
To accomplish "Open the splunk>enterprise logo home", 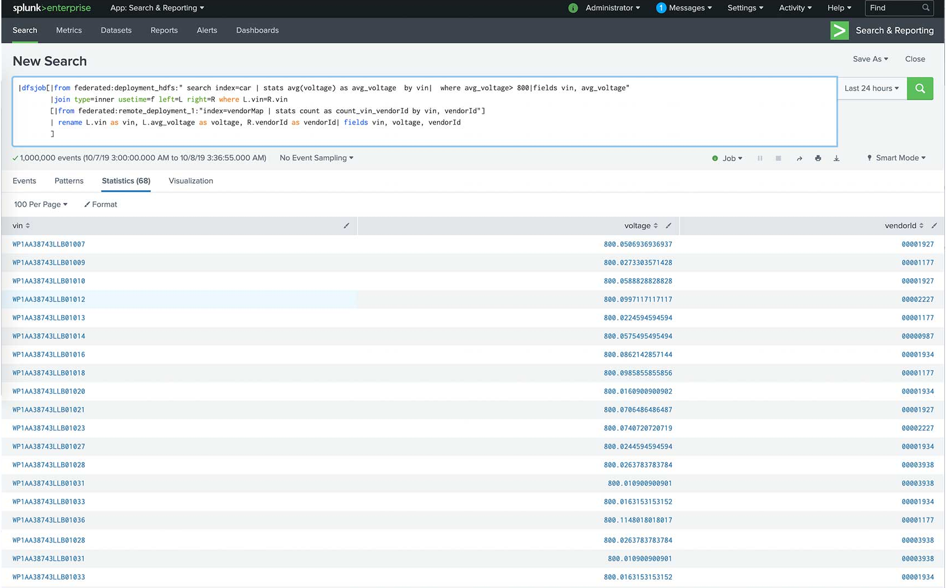I will coord(52,8).
